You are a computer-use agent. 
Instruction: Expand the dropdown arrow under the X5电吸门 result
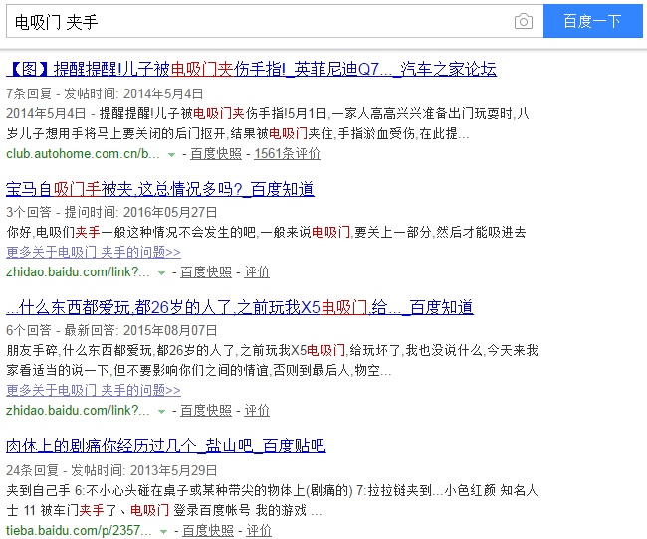161,411
